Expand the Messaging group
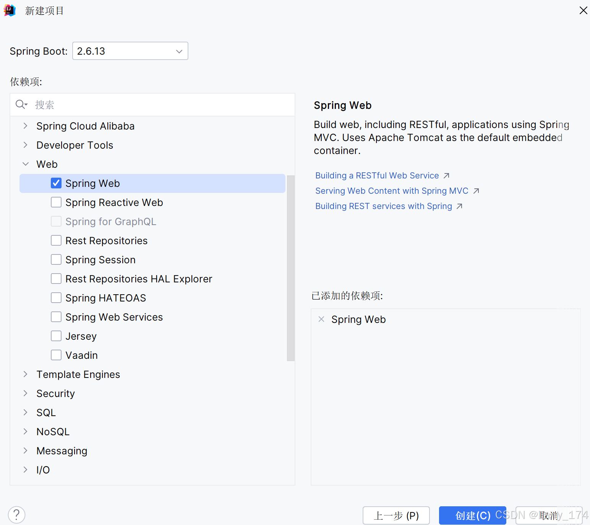The image size is (590, 525). [25, 450]
